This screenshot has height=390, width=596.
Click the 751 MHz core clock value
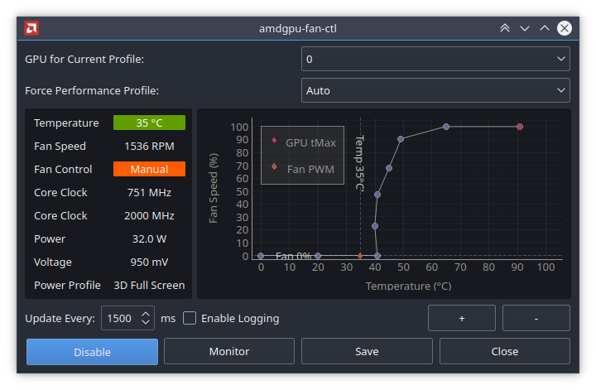click(x=149, y=192)
